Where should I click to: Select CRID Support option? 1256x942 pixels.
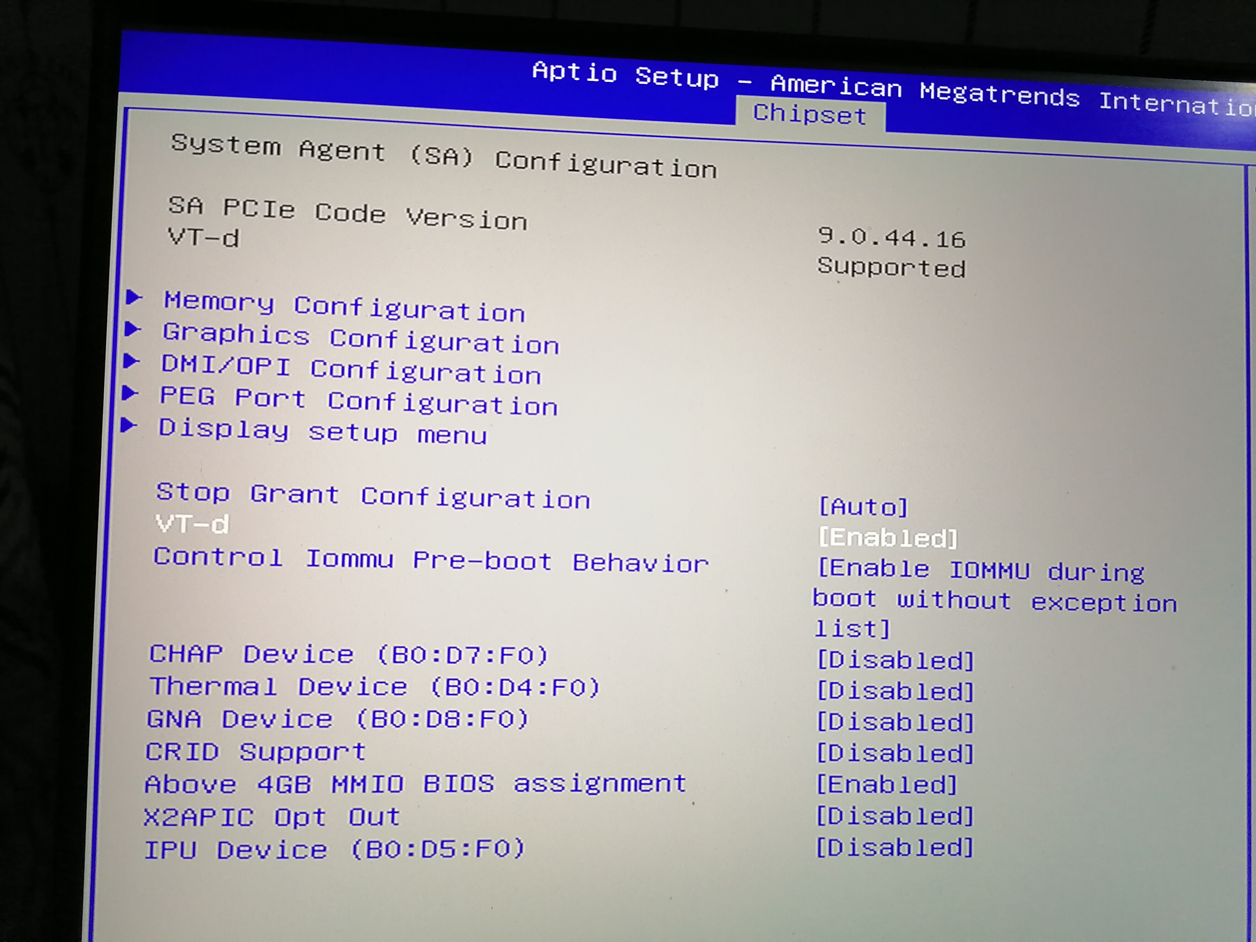point(256,752)
